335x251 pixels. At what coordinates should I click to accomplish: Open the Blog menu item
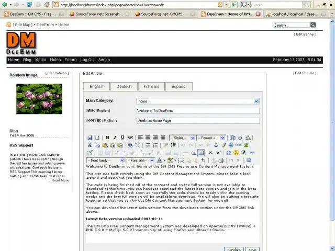(27, 60)
